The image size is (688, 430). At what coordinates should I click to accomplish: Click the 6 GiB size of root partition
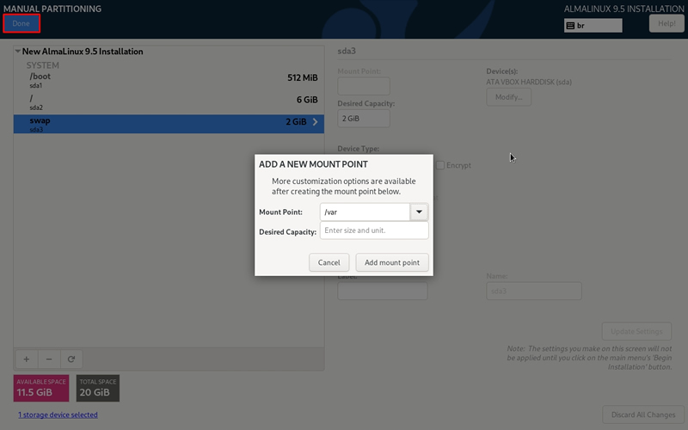[x=307, y=100]
